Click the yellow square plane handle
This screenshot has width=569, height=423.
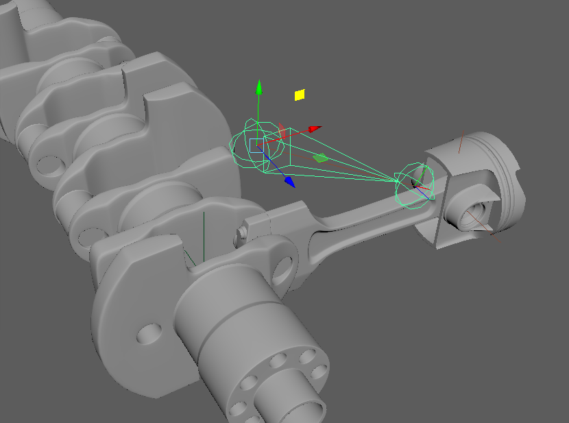coord(300,95)
